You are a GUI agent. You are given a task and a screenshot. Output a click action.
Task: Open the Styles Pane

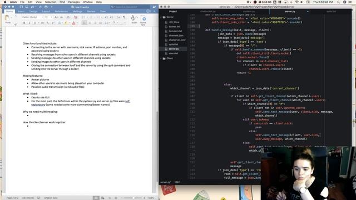[144, 20]
